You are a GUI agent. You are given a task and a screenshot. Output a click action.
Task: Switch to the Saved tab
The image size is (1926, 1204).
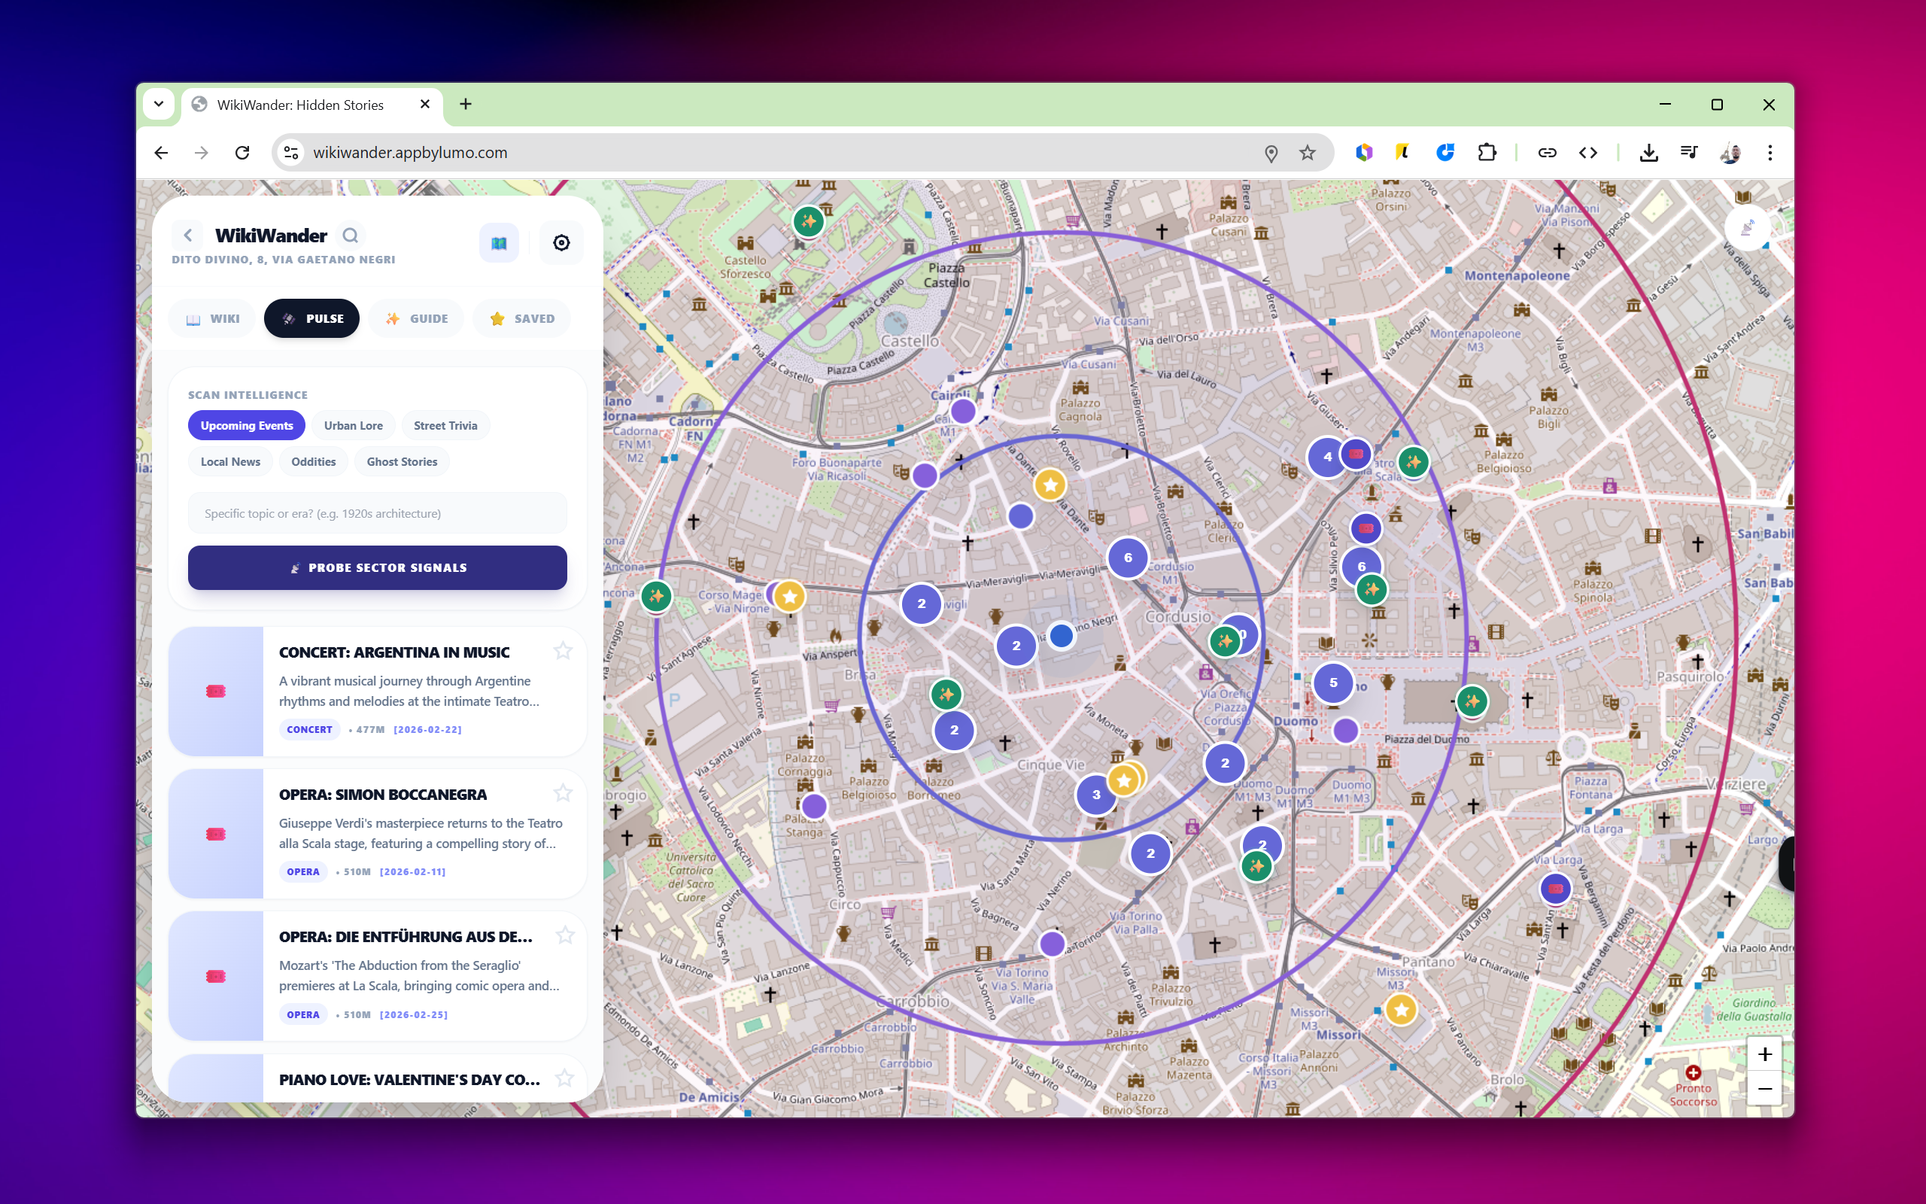(522, 318)
